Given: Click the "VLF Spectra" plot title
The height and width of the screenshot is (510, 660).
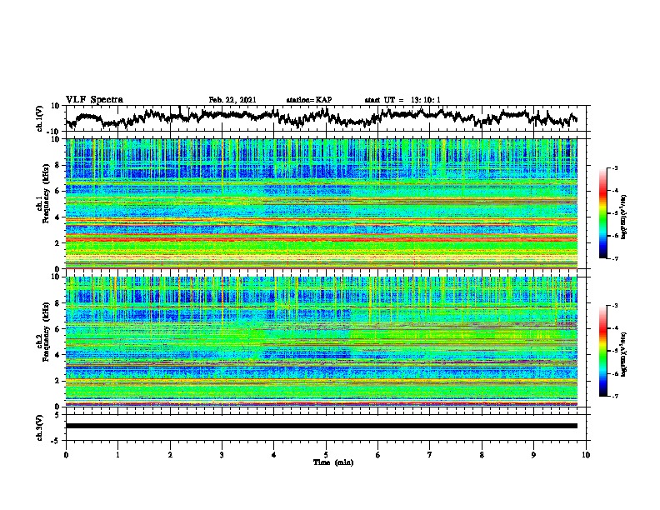Looking at the screenshot, I should click(x=94, y=99).
